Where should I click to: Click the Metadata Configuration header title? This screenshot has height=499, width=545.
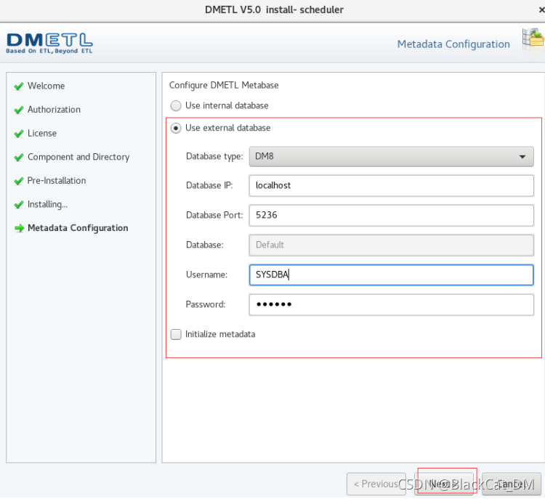click(453, 44)
